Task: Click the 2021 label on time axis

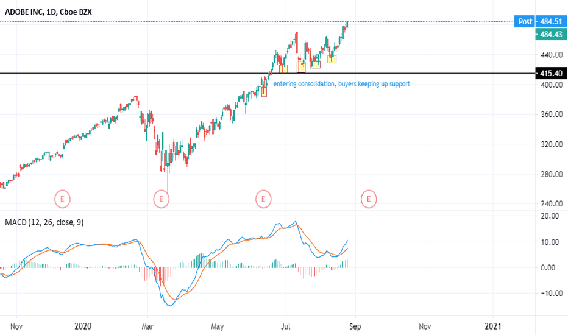Action: (x=492, y=326)
